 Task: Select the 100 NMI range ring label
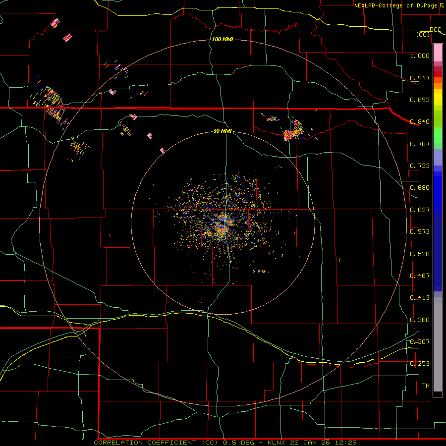(x=223, y=39)
